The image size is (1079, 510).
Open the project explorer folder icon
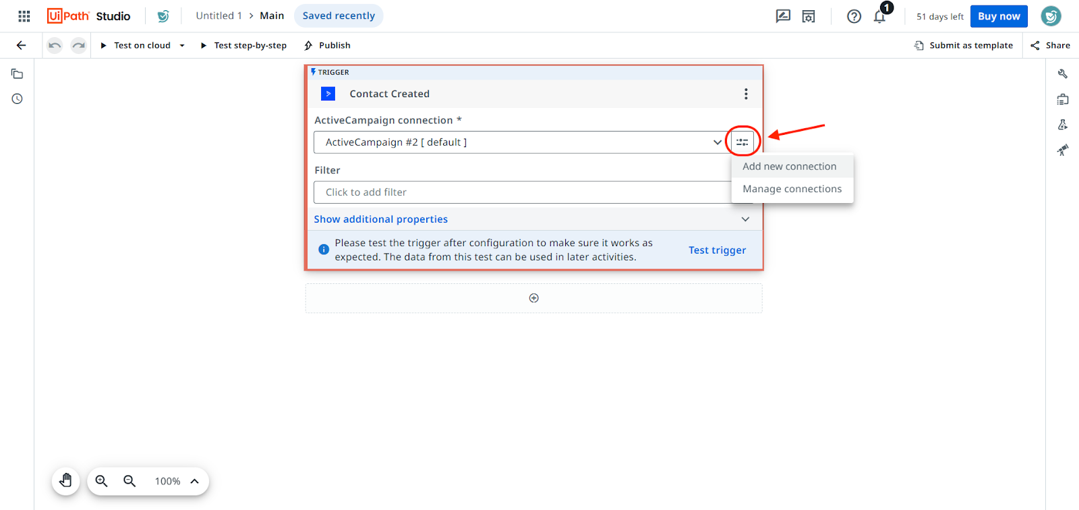click(x=18, y=74)
